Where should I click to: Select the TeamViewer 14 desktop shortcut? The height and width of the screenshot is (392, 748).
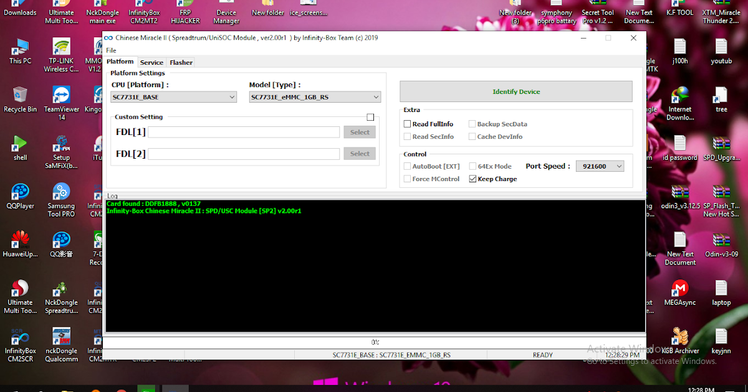[x=61, y=104]
